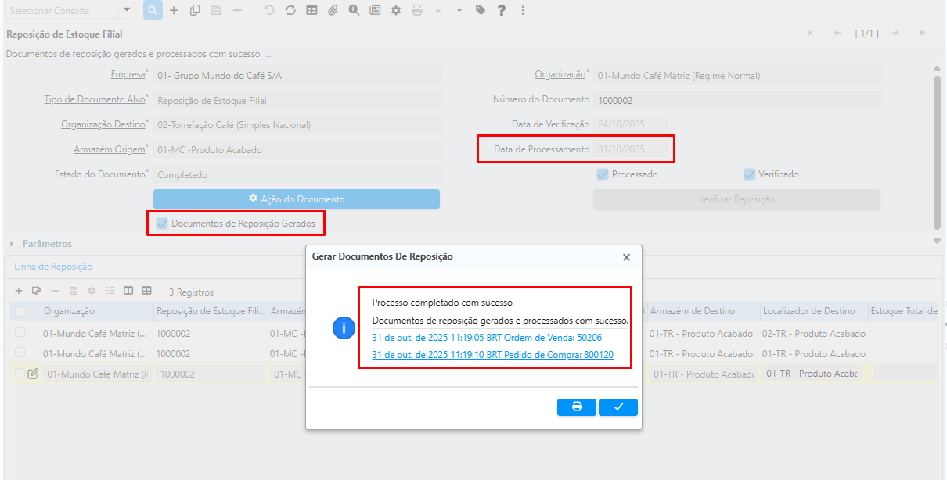Click the refresh icon in the toolbar

tap(290, 10)
